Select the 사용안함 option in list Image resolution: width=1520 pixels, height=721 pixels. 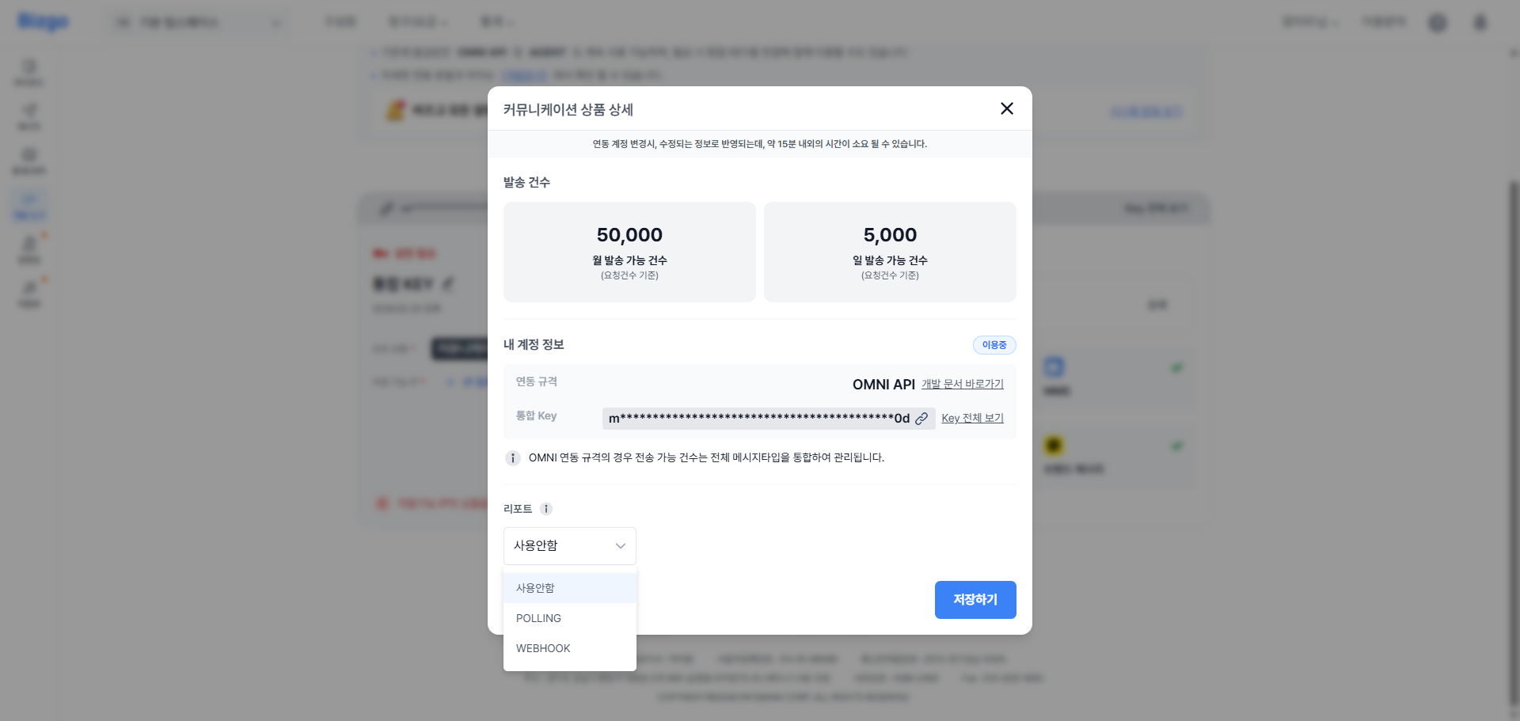click(x=570, y=588)
